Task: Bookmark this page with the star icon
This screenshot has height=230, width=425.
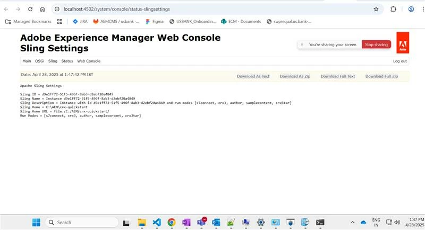Action: 376,9
